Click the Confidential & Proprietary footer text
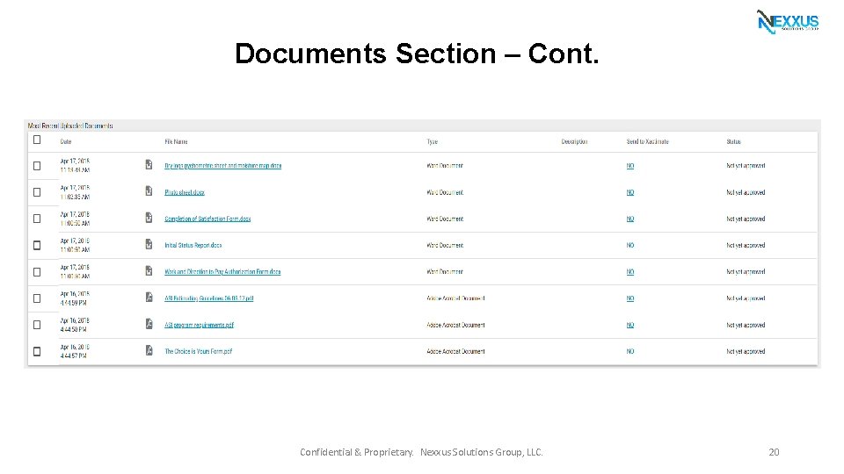Screen dimensions: 844x474 (x=421, y=452)
